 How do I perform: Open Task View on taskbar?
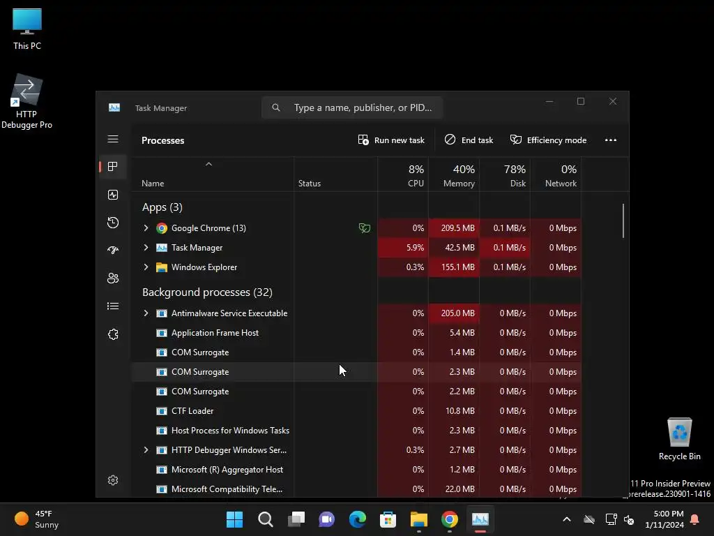(x=296, y=519)
